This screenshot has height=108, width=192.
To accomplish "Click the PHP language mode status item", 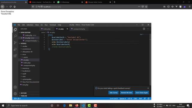I will tap(140, 99).
